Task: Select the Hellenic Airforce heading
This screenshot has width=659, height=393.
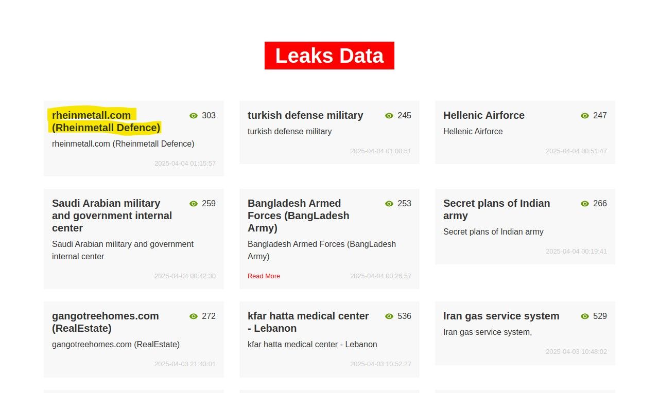Action: point(483,115)
